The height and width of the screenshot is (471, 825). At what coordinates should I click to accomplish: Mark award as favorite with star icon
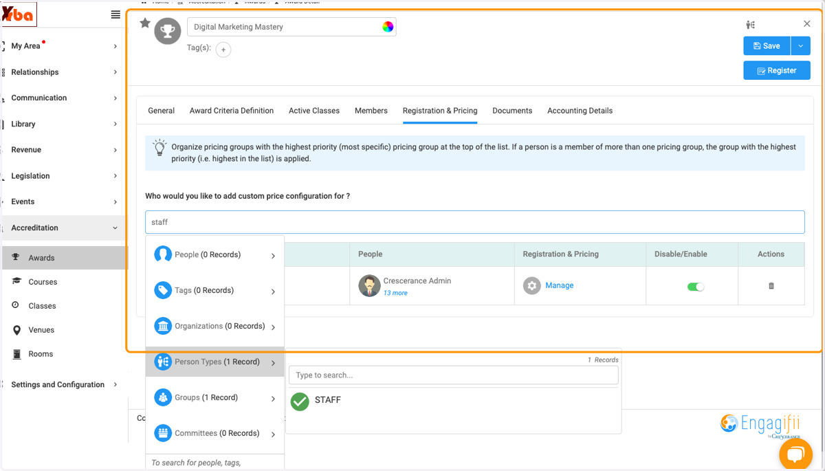click(x=145, y=23)
